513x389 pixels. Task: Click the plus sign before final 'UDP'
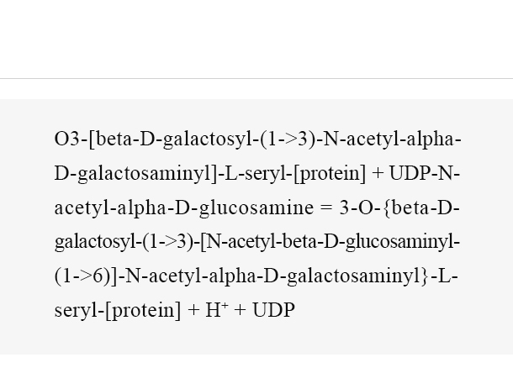pos(240,311)
